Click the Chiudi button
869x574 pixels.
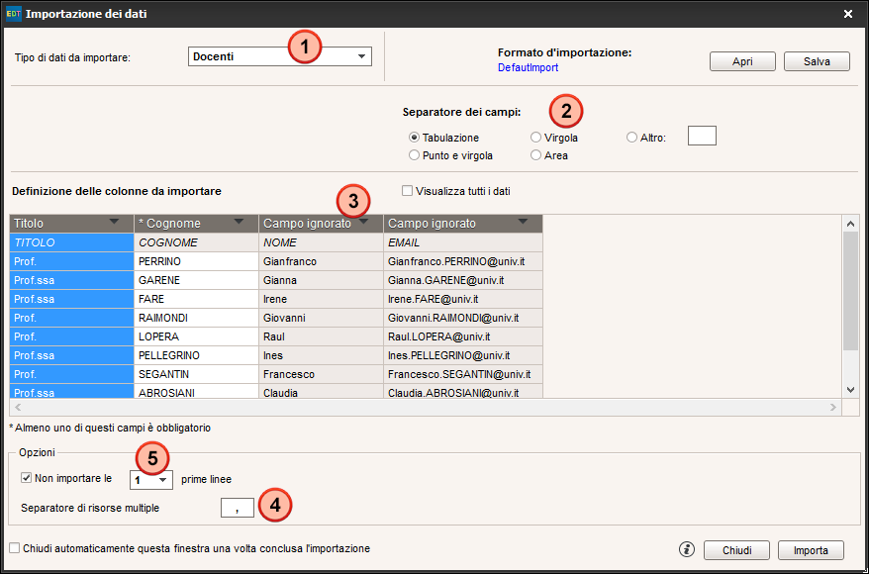click(x=736, y=550)
